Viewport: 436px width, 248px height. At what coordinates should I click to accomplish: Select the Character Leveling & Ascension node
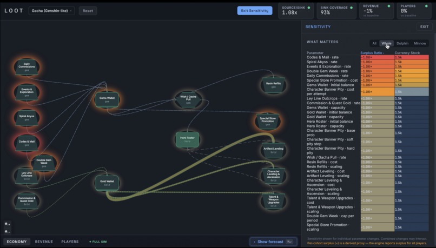click(273, 176)
